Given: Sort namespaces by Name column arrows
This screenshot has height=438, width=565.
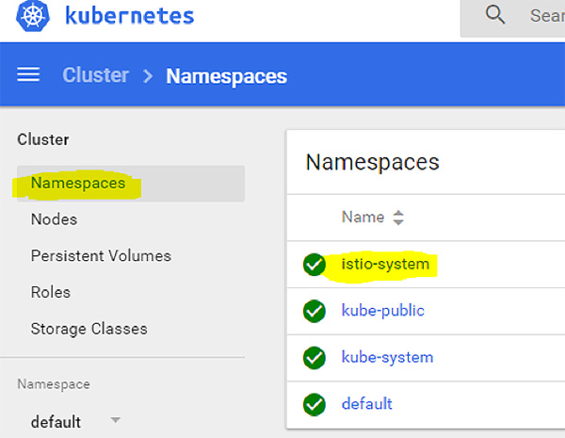Looking at the screenshot, I should coord(398,218).
